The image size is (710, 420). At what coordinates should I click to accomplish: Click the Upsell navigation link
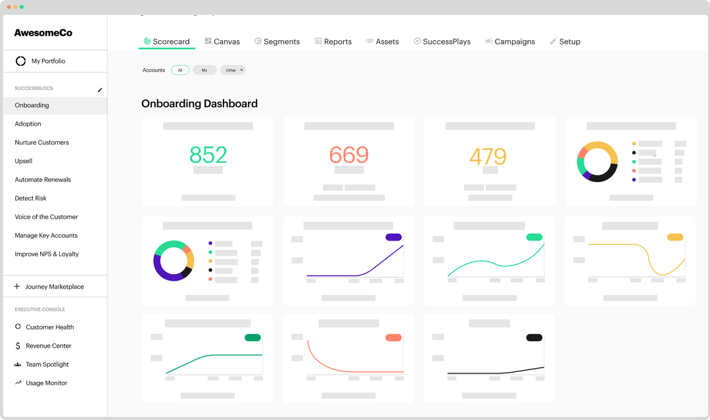pyautogui.click(x=23, y=160)
